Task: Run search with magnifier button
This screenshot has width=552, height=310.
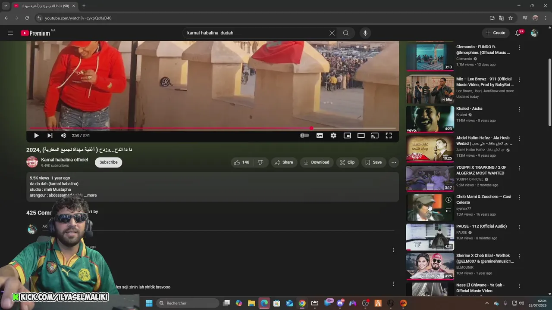Action: coord(346,33)
